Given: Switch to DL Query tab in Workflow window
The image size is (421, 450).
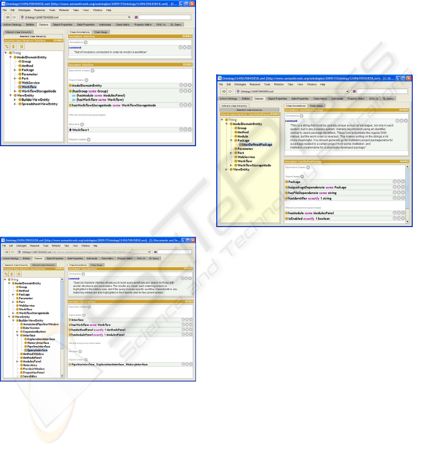Looking at the screenshot, I should point(176,24).
